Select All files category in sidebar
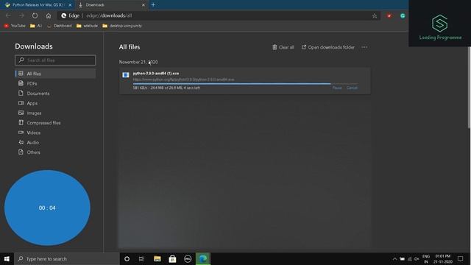This screenshot has width=471, height=265. [x=55, y=74]
